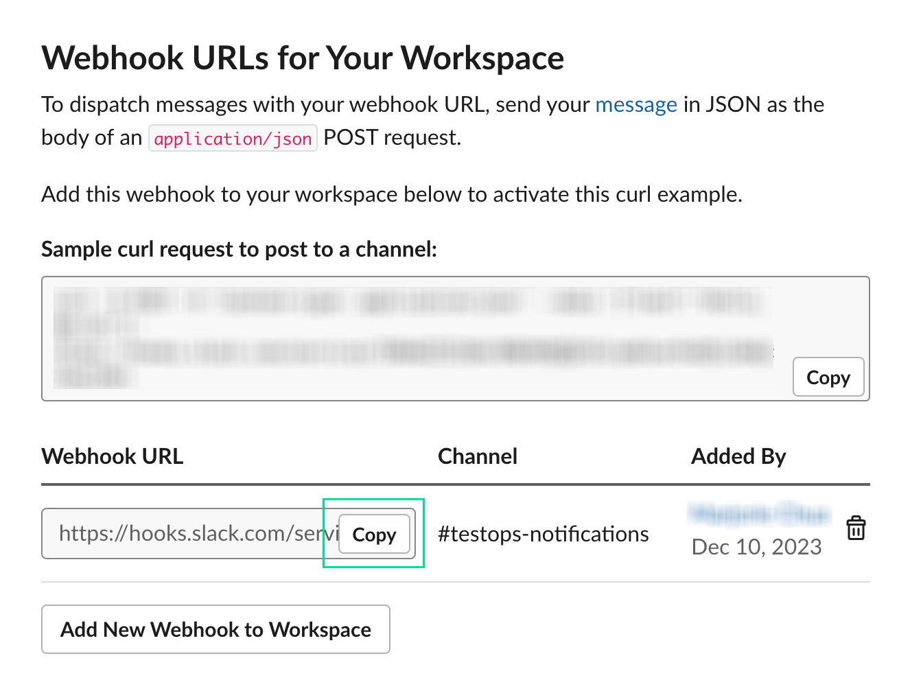Click the trash icon to delete the webhook

click(856, 528)
